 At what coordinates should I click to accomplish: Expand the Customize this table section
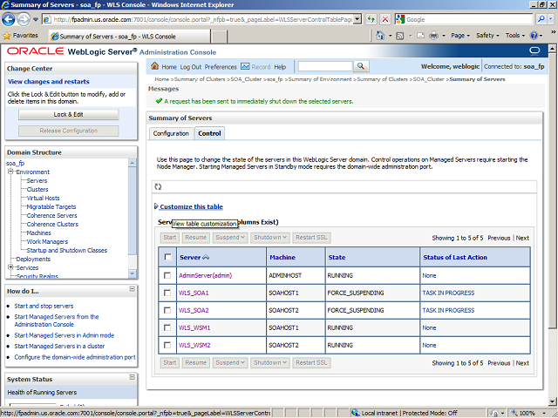pos(191,206)
